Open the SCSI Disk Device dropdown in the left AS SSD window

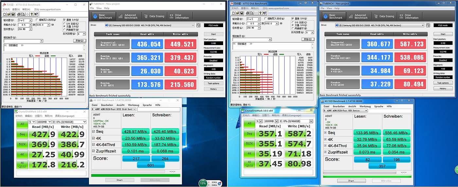(x=114, y=109)
